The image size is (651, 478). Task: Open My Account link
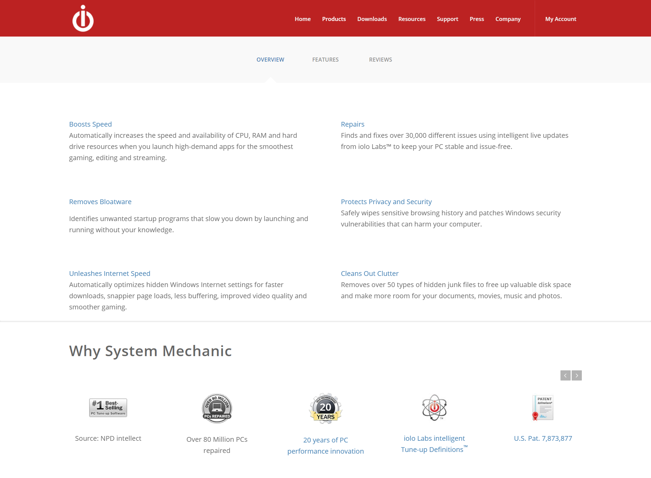[x=560, y=19]
